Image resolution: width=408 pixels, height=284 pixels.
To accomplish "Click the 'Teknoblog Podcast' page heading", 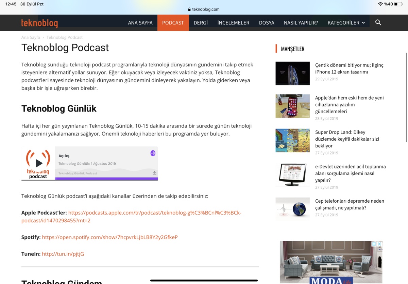I will tap(65, 48).
